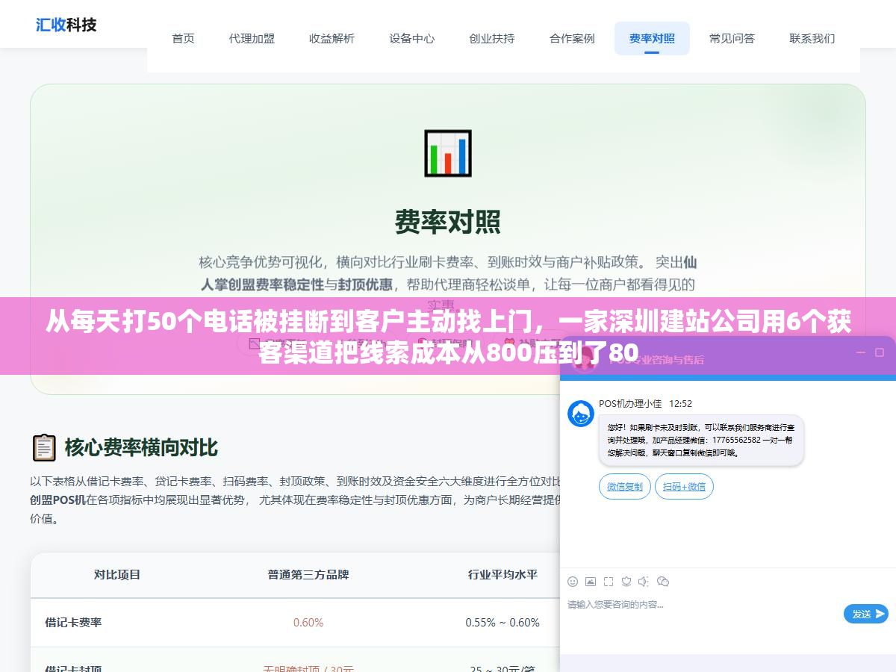
Task: Click the clipboard icon beside 核心费率横向对比
Action: (44, 447)
